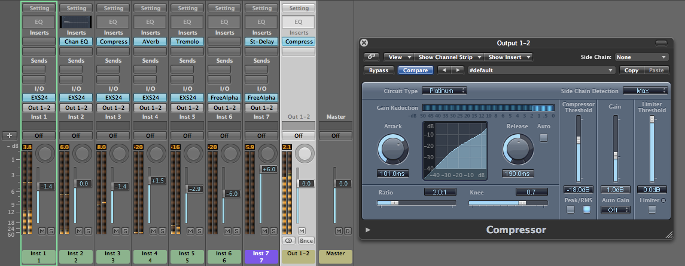685x266 pixels.
Task: Open the Chan EQ insert on Inst 2
Action: pyautogui.click(x=76, y=42)
